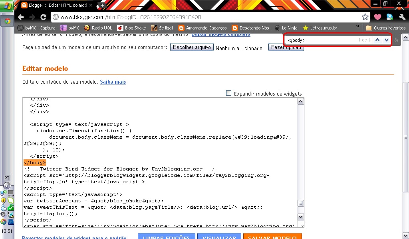This screenshot has height=239, width=409.
Task: Click the LIMPAR EDIÇÕES button
Action: coord(167,237)
